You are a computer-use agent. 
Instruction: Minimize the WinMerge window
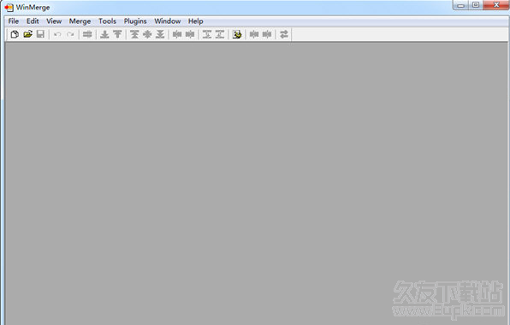(460, 5)
